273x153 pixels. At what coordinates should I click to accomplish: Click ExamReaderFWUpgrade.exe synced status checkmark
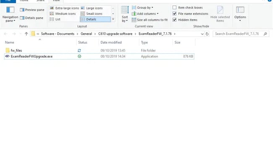click(x=79, y=56)
